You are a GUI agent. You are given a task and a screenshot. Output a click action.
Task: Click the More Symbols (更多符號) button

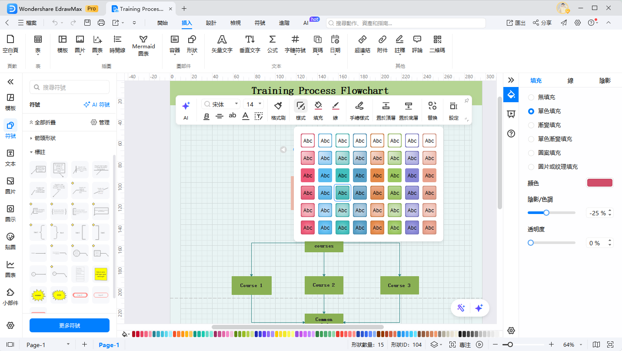click(x=70, y=325)
